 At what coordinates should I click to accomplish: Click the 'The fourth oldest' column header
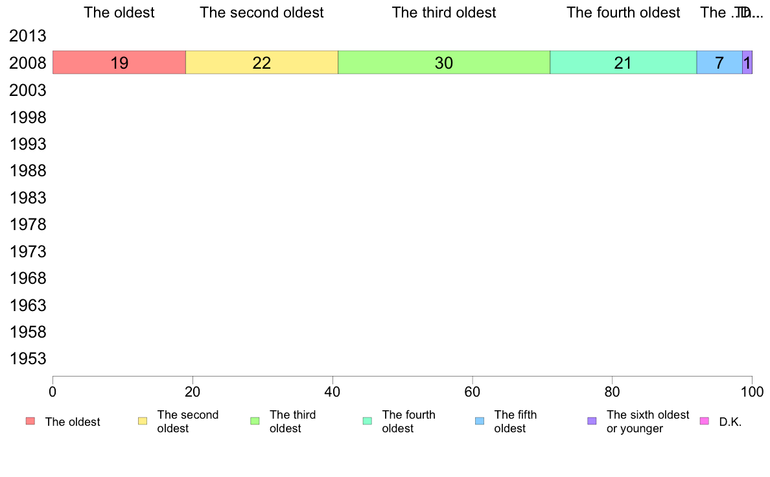click(x=623, y=12)
